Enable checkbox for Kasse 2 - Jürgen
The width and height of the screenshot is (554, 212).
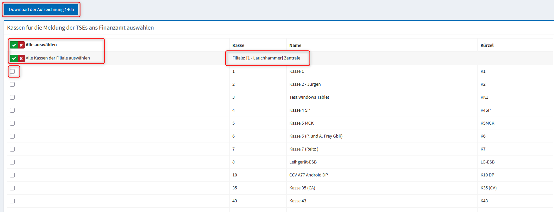point(12,84)
